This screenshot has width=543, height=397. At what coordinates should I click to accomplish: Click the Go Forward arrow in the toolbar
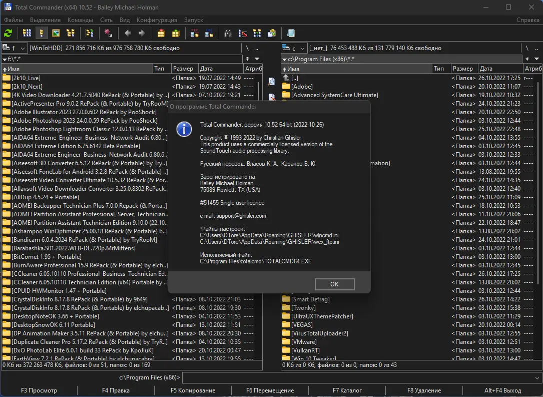(x=142, y=34)
